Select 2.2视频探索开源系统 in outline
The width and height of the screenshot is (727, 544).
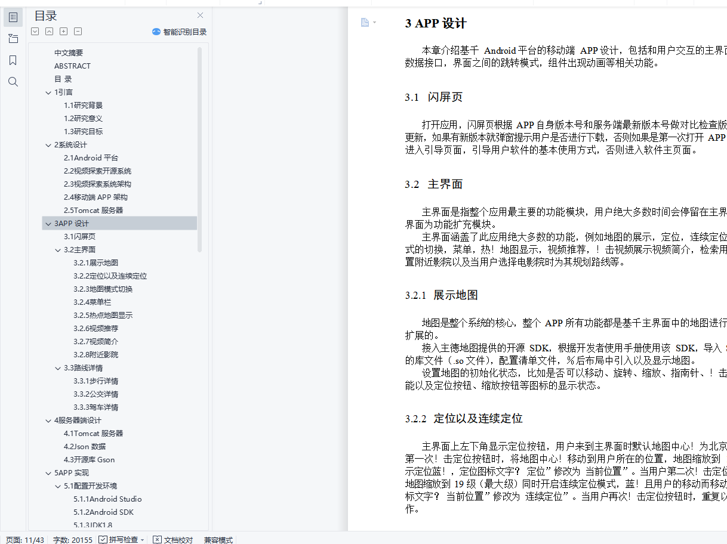[97, 171]
